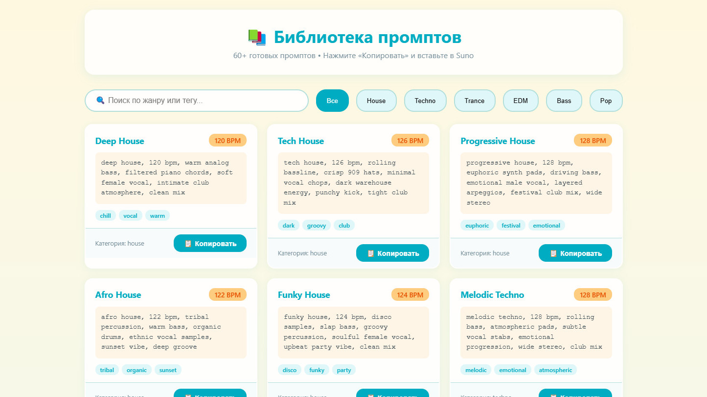Click the "tribal" tag on Afro House
The width and height of the screenshot is (707, 397).
pyautogui.click(x=107, y=370)
